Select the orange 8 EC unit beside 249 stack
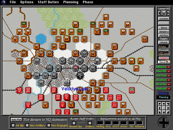Screen dimensions: 173x130 point(58,39)
